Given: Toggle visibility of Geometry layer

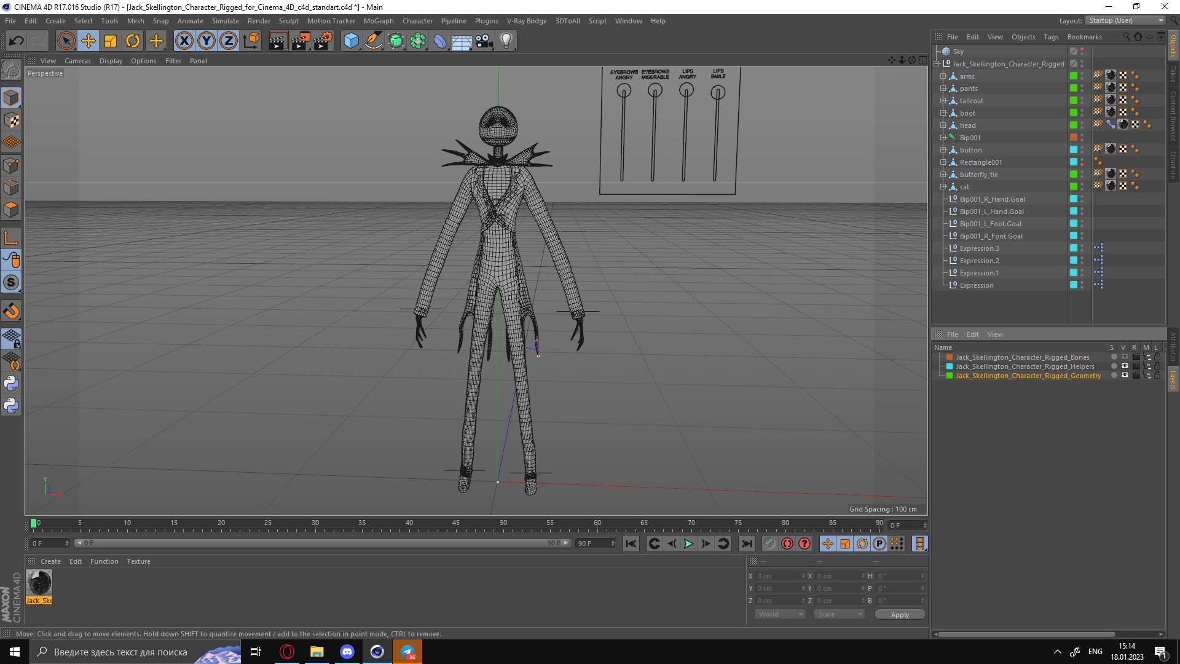Looking at the screenshot, I should pos(1125,376).
